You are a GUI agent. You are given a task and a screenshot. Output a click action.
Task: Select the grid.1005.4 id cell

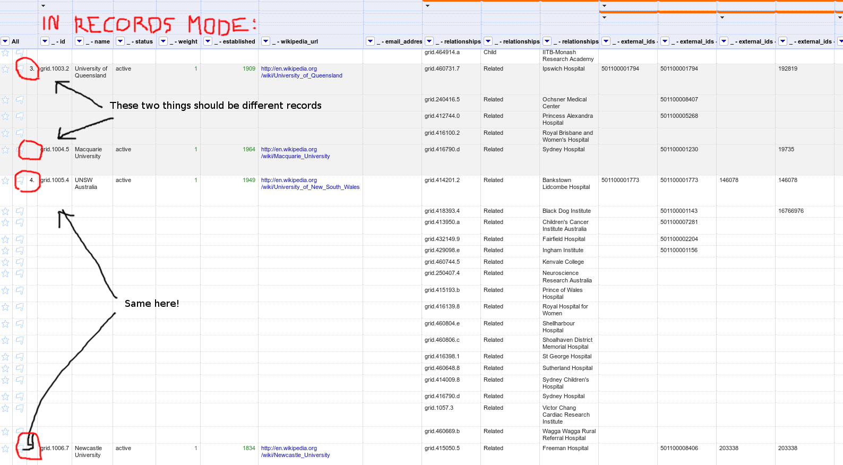click(x=55, y=180)
